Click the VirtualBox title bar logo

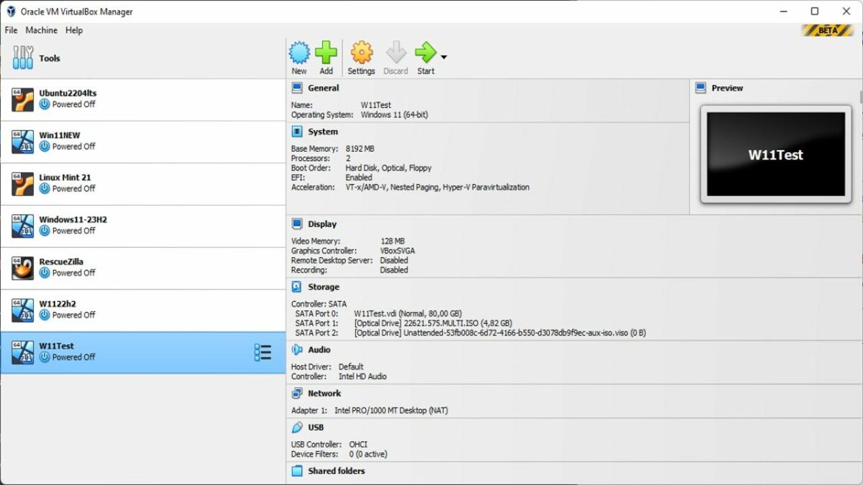pos(11,11)
